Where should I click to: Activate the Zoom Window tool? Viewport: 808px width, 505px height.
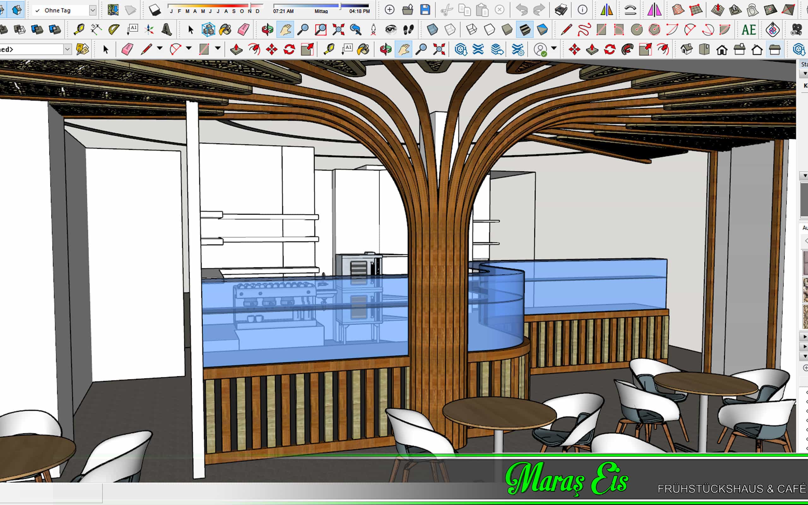[321, 30]
